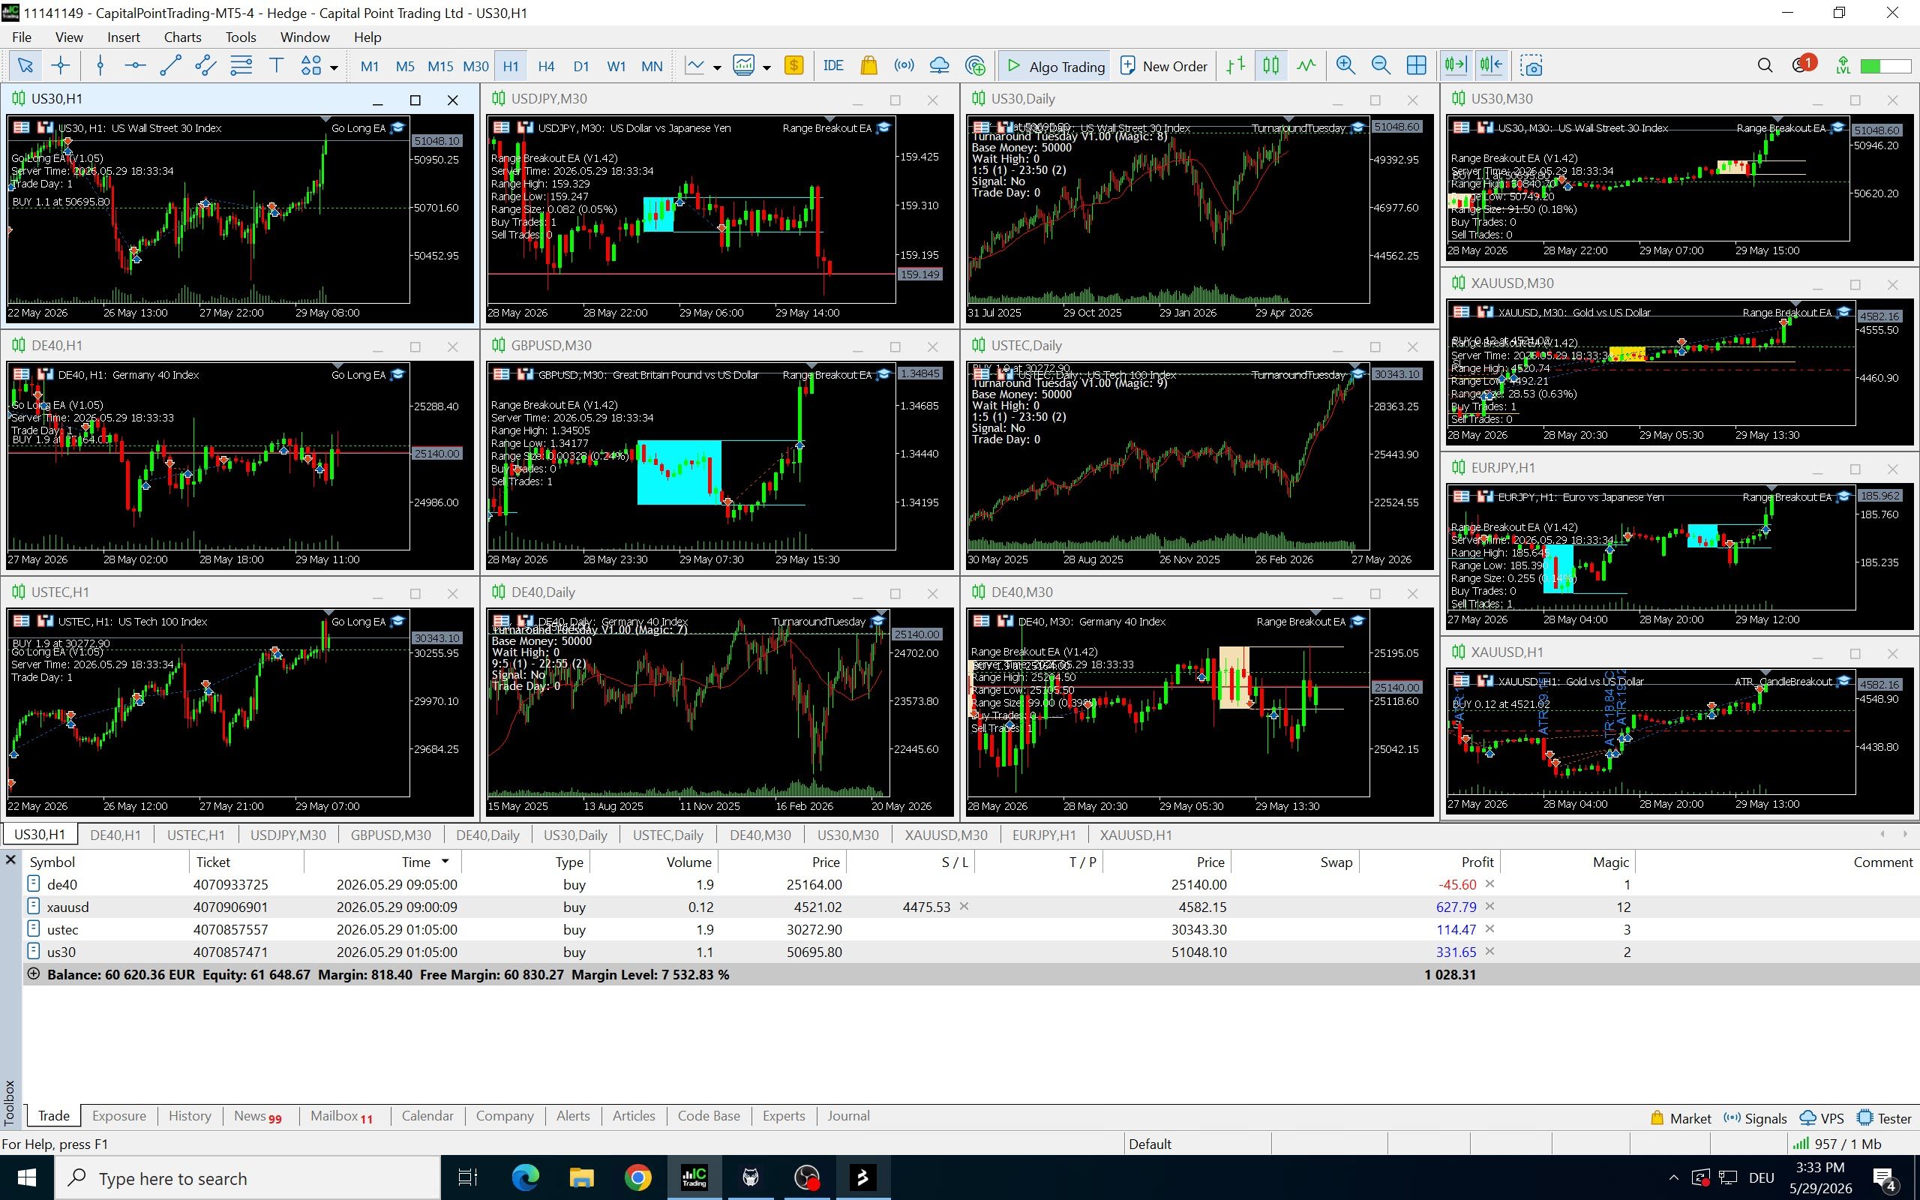The height and width of the screenshot is (1200, 1920).
Task: Select the cursor arrow tool
Action: [25, 66]
